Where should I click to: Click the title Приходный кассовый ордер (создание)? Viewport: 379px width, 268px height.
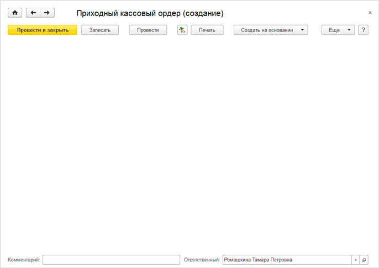point(150,13)
